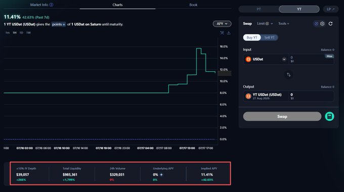
Task: Click the 16.0% y-axis label
Action: [x=224, y=46]
